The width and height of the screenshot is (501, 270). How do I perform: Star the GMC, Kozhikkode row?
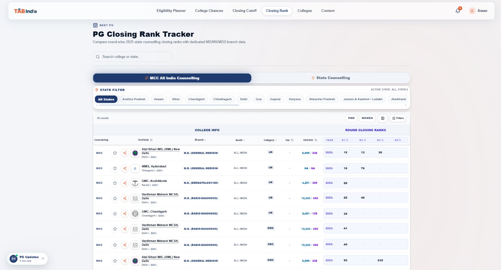click(115, 183)
